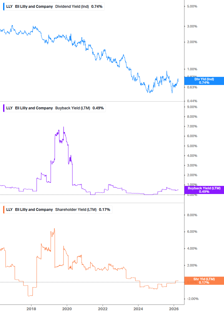Click the 2026 label on the time axis
The height and width of the screenshot is (314, 224).
coord(174,309)
